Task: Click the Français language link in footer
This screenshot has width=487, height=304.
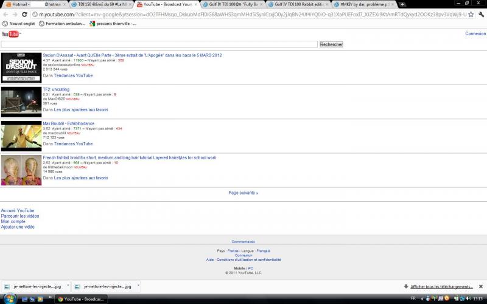Action: (x=264, y=250)
